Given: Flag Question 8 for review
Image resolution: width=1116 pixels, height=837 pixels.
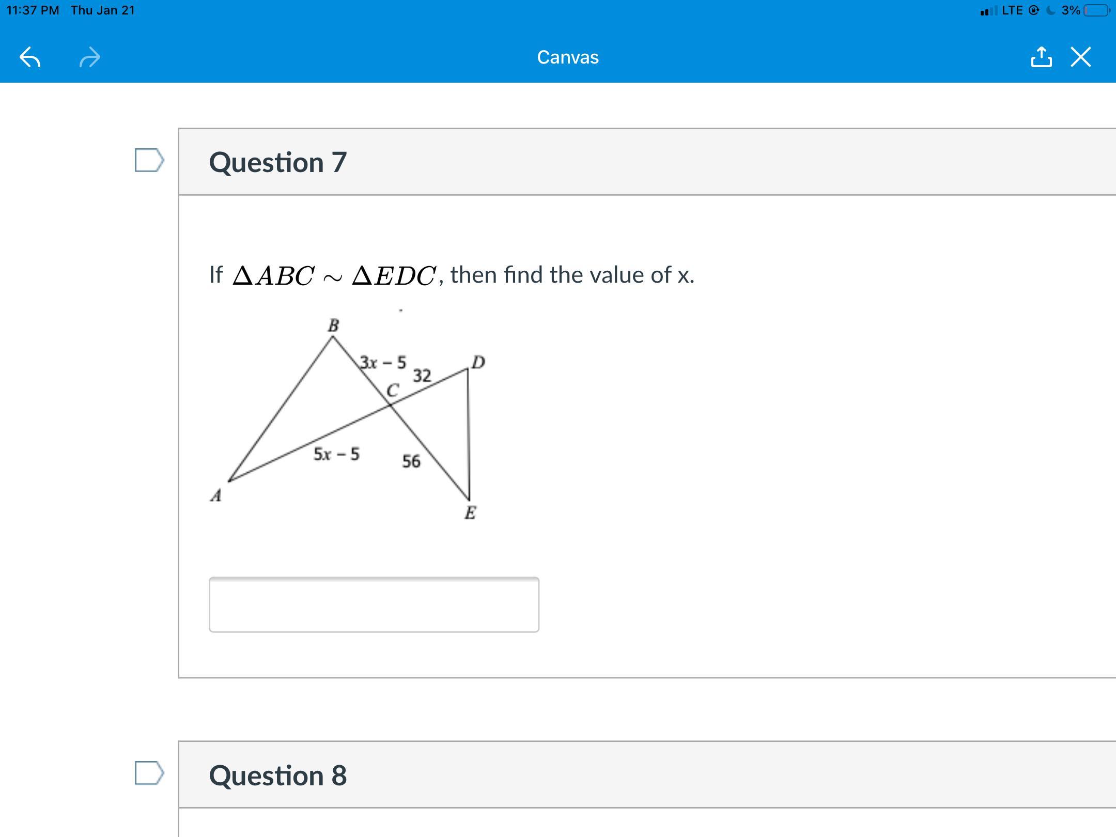Looking at the screenshot, I should click(149, 773).
